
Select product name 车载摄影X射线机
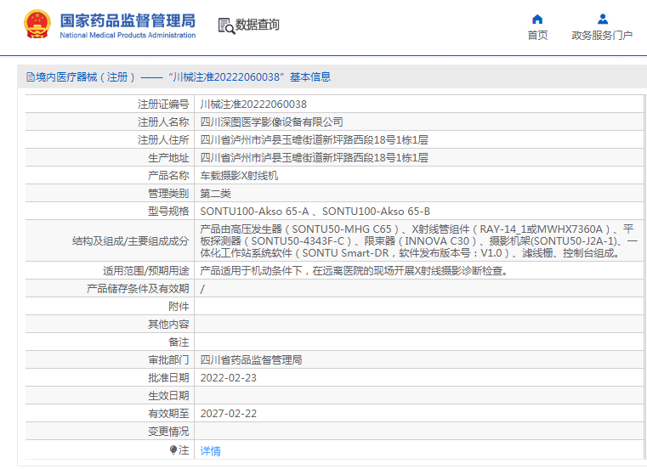click(x=239, y=176)
